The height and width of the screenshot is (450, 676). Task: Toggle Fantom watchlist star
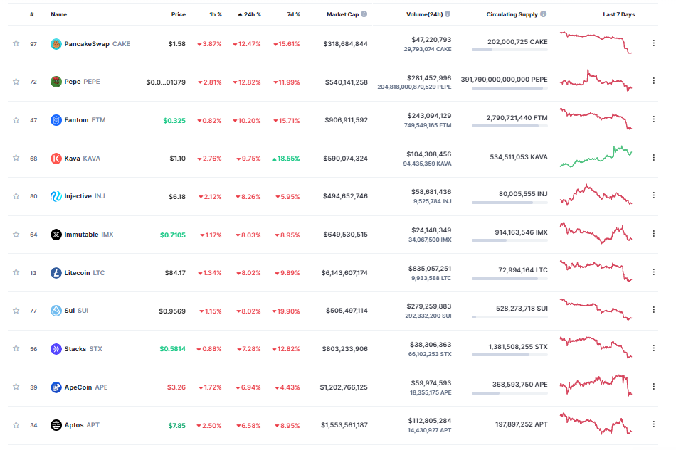pyautogui.click(x=16, y=120)
